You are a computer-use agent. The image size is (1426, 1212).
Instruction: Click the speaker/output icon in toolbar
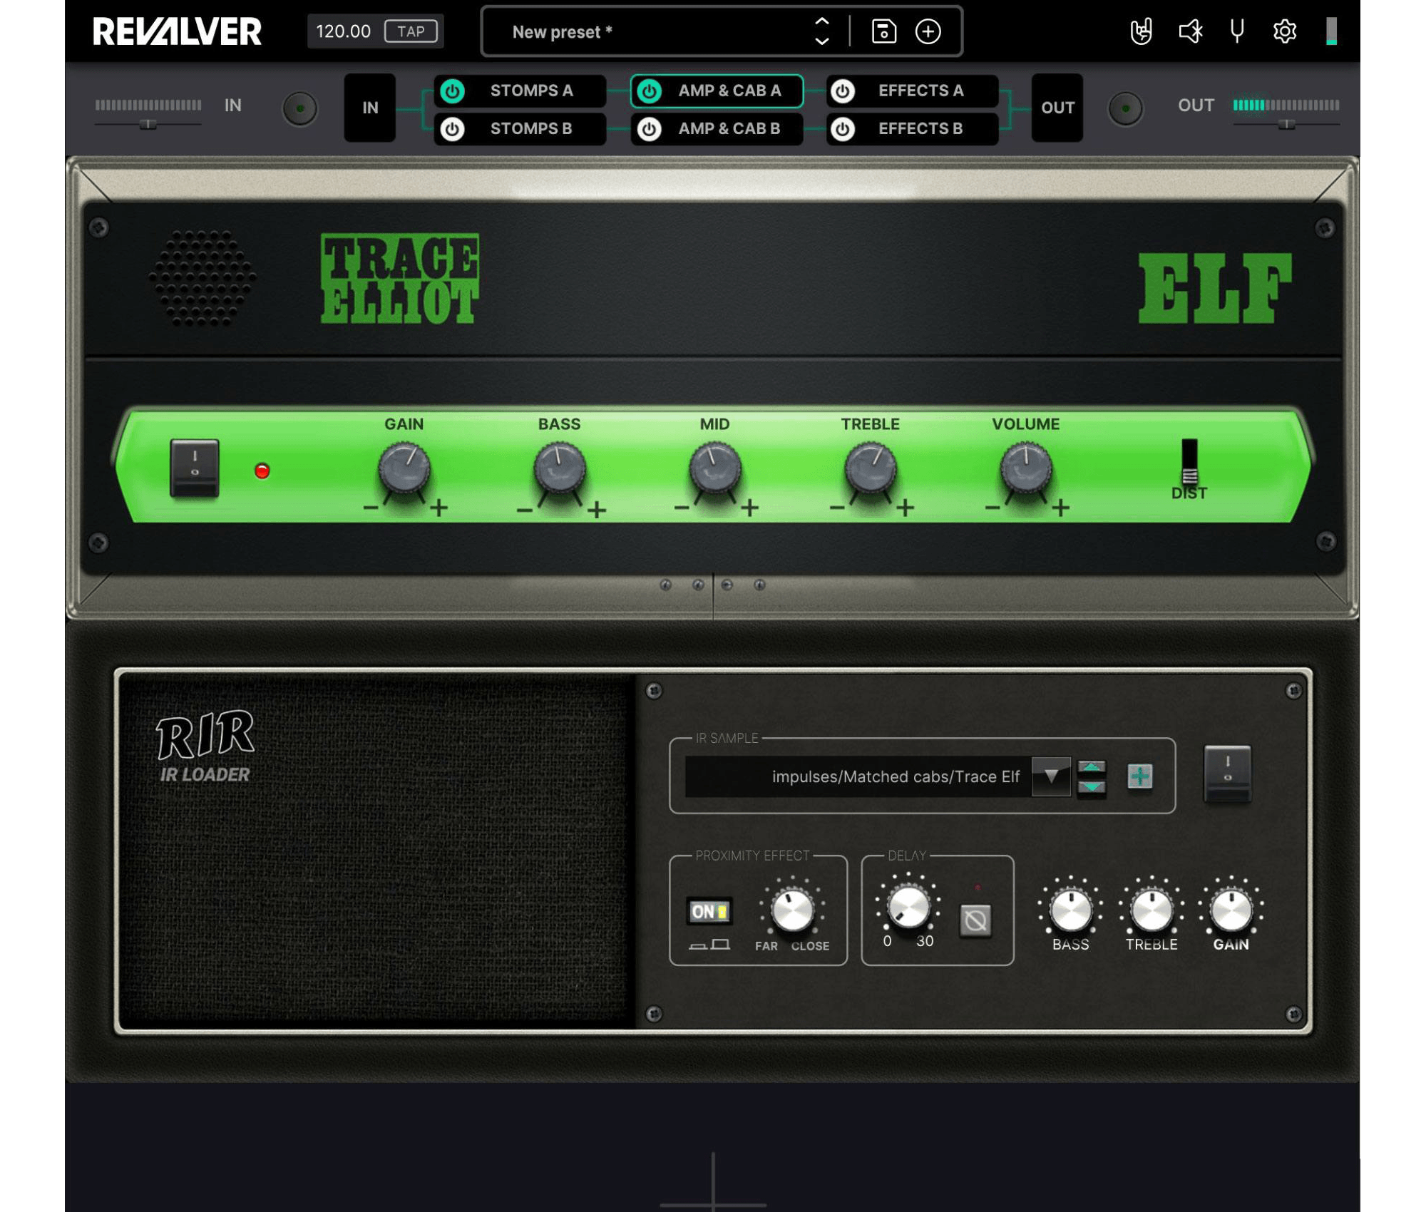pyautogui.click(x=1188, y=30)
